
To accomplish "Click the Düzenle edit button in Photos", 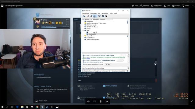I will coord(176,6).
